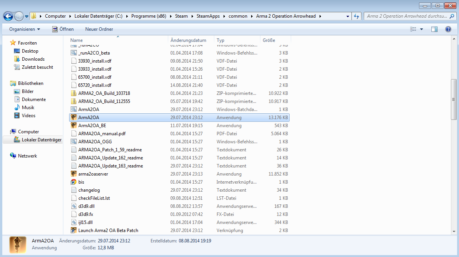Select the ARMA2_OA_Build_103718 zip icon
This screenshot has height=257, width=459.
(x=74, y=93)
